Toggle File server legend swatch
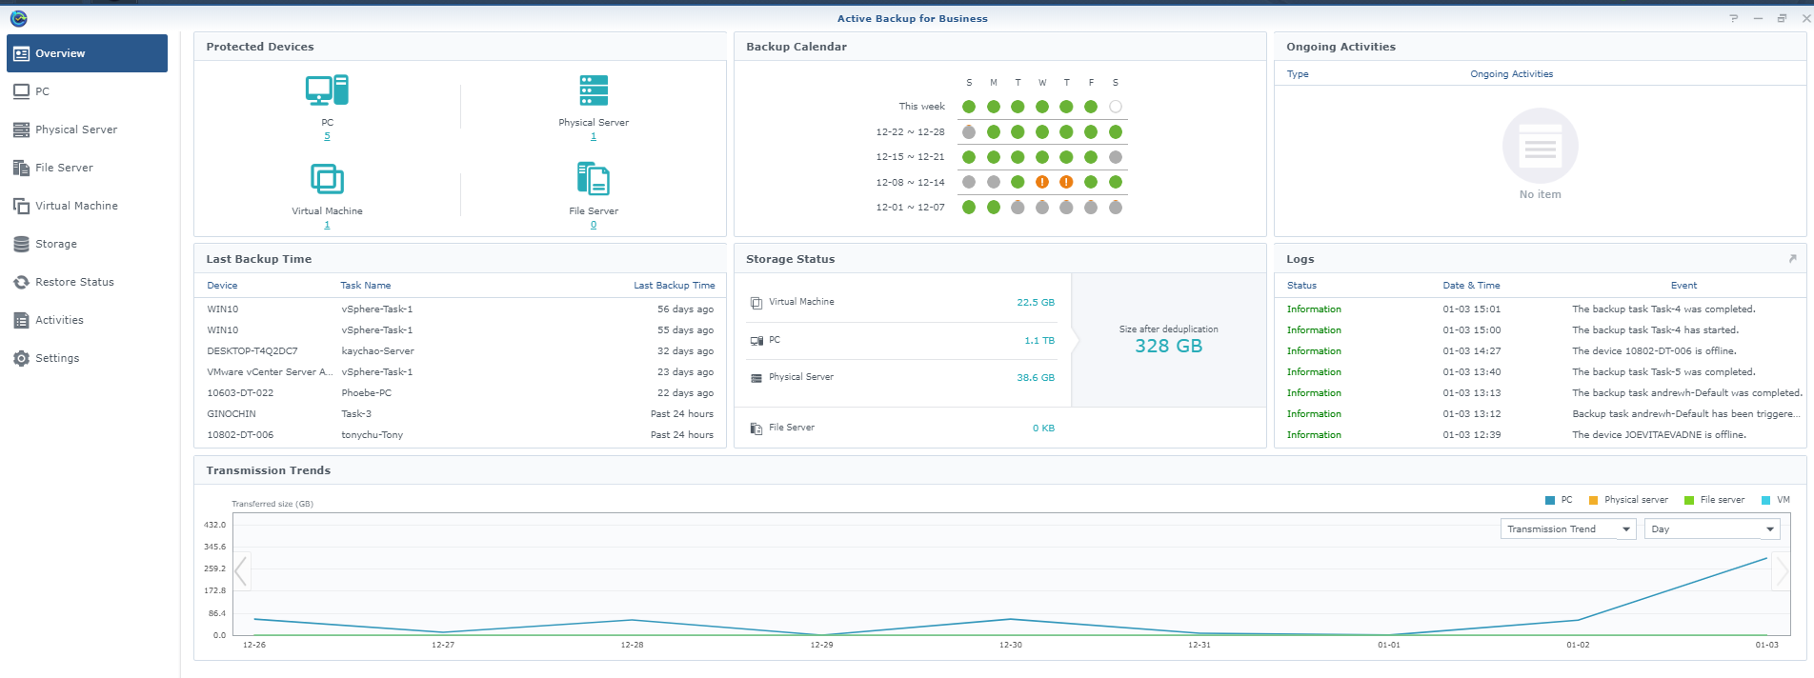 pyautogui.click(x=1689, y=500)
